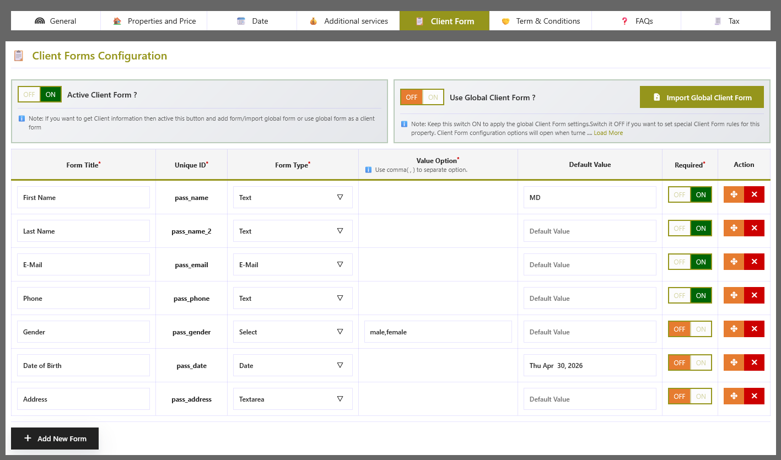This screenshot has height=460, width=781.
Task: Open Form Type dropdown for Last Name
Action: click(293, 231)
